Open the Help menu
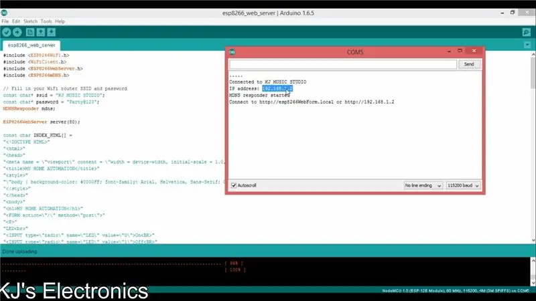The height and width of the screenshot is (301, 536). [60, 21]
